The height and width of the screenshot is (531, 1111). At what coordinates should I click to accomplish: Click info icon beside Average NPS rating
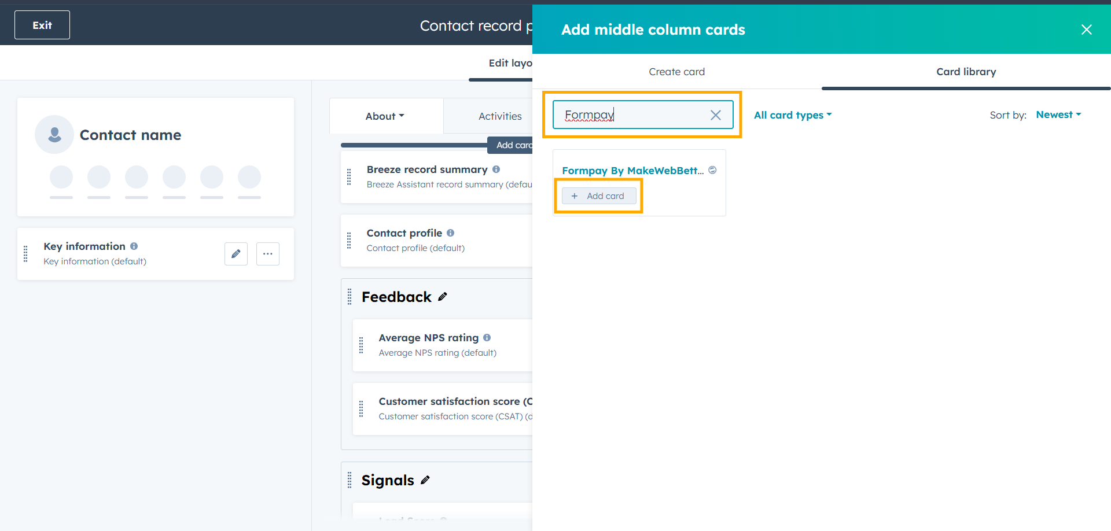[x=487, y=338]
